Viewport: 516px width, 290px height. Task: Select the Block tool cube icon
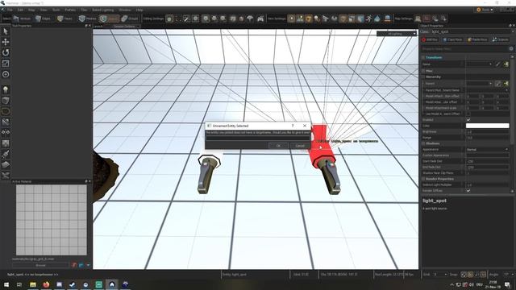point(6,100)
